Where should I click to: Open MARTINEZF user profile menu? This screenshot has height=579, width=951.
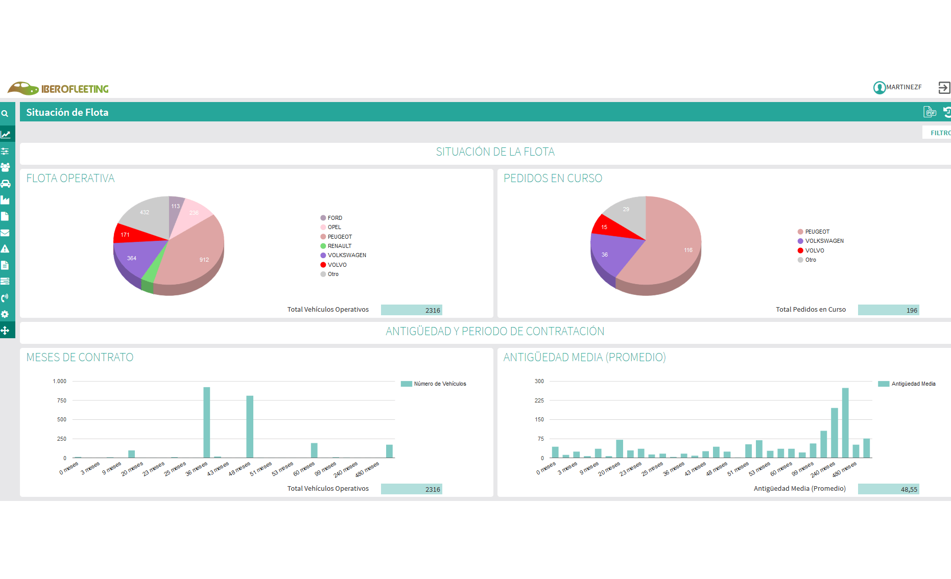897,87
